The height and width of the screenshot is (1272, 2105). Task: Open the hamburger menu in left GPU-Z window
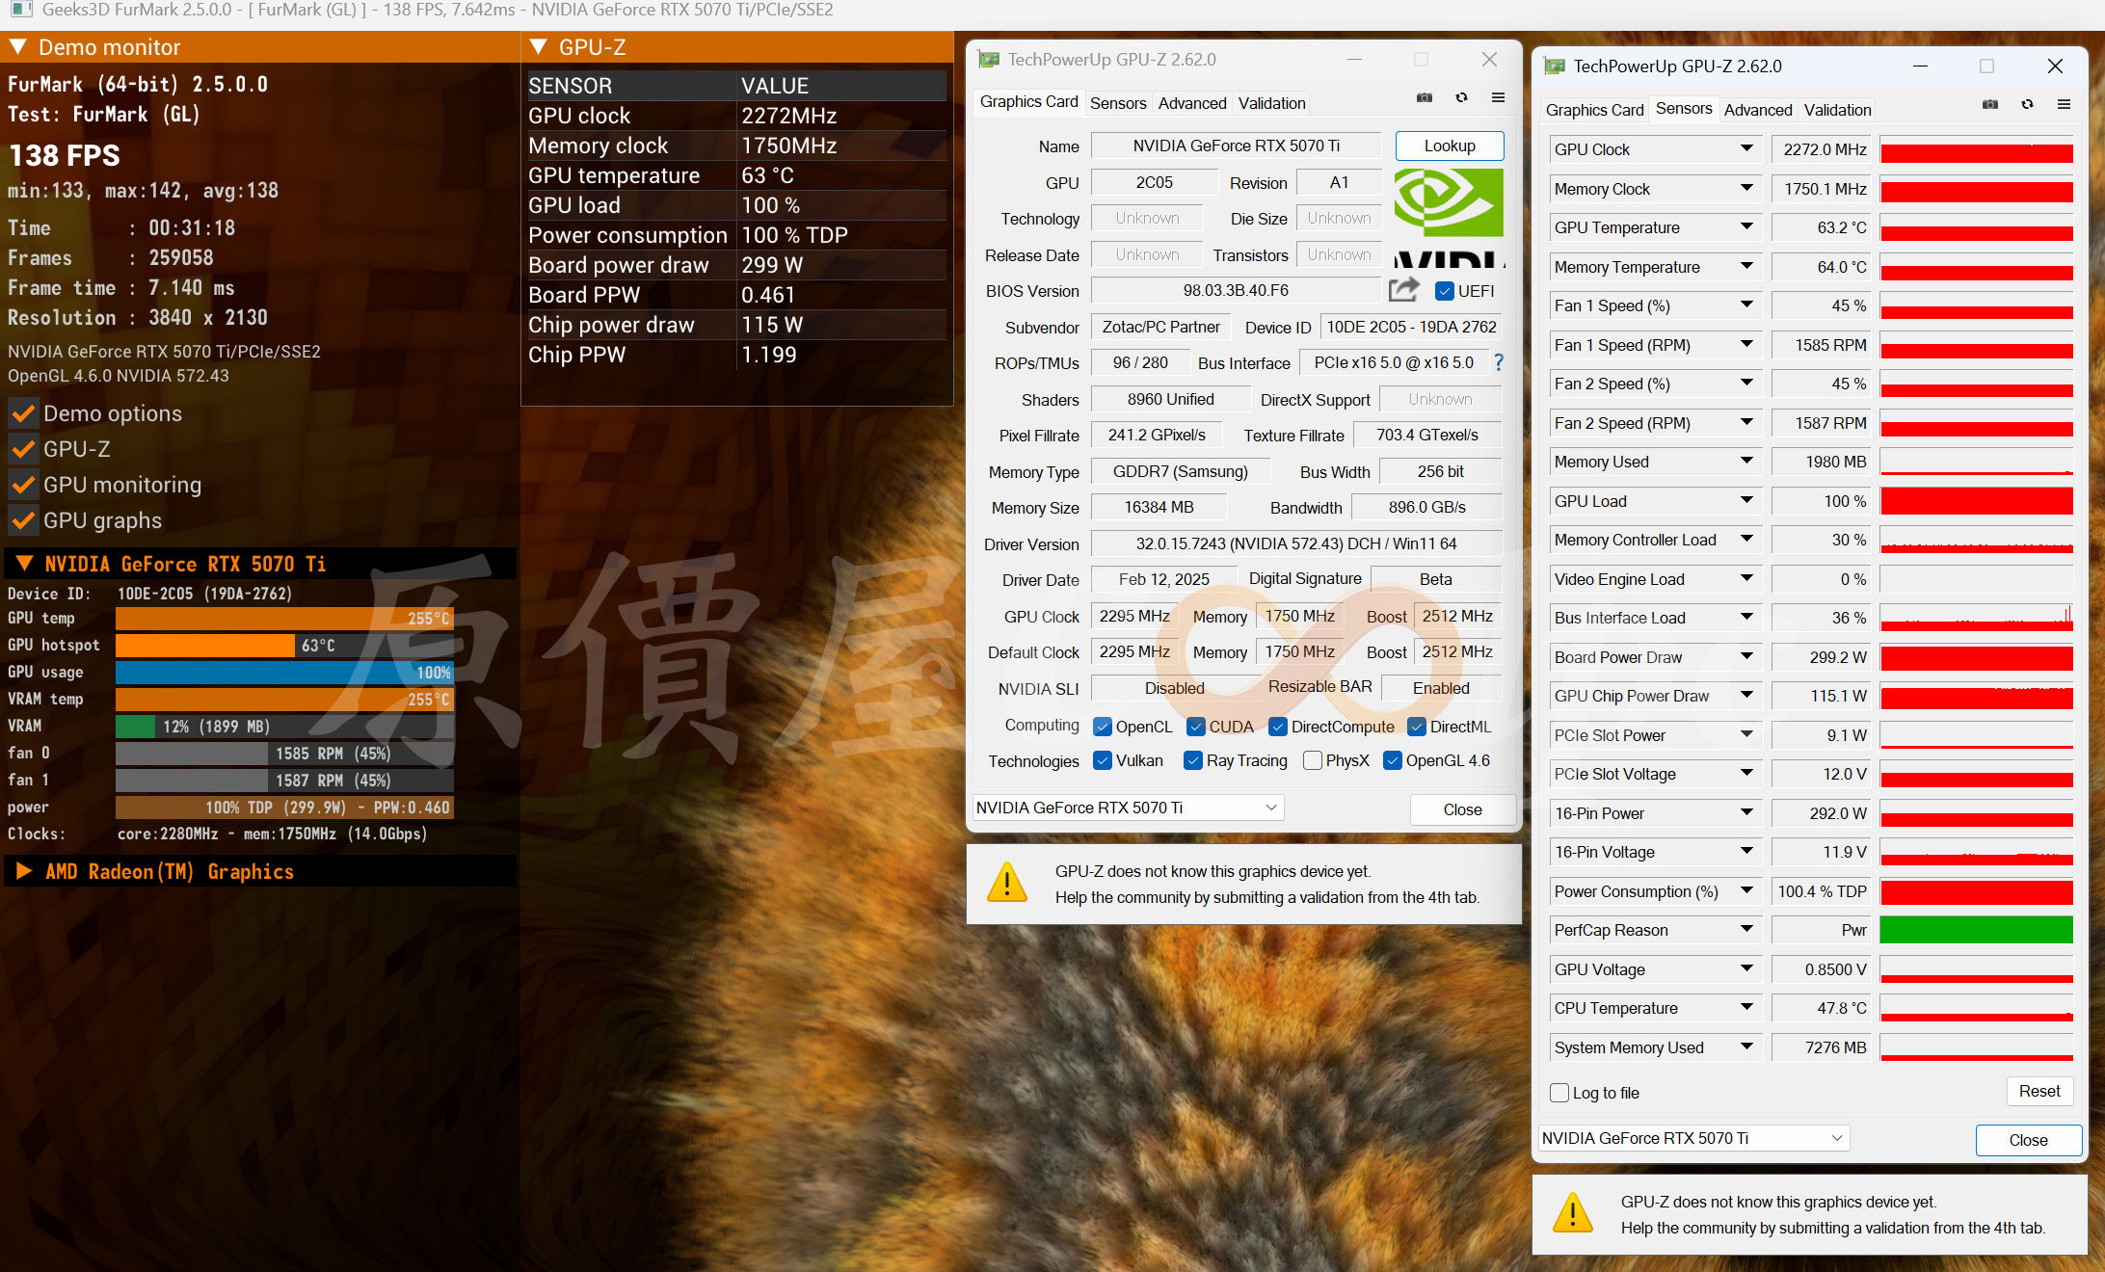coord(1498,97)
